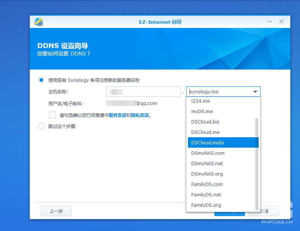Select the 跳过这个步骤 radio button
This screenshot has height=231, width=300.
click(41, 126)
